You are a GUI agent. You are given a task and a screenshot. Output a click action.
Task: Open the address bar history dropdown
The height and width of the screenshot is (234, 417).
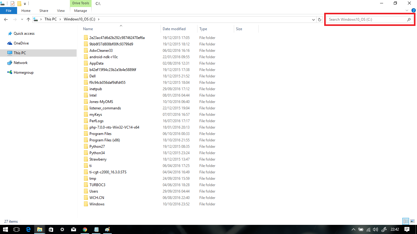313,19
